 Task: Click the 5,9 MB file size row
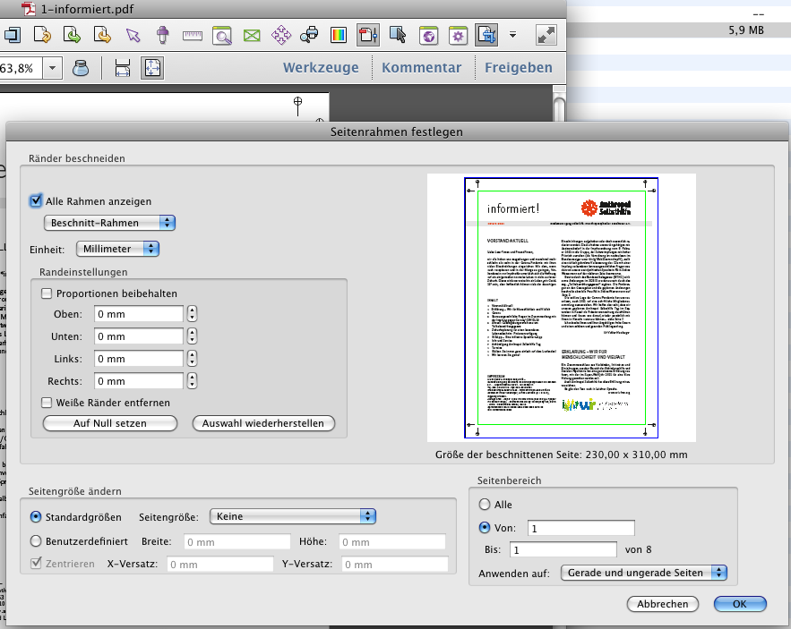point(678,30)
